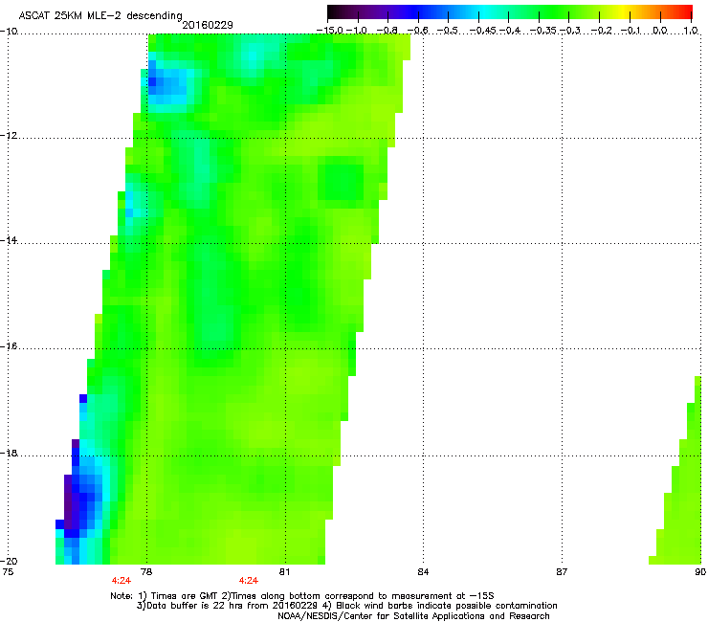Click the 78 longitude axis label

click(146, 572)
